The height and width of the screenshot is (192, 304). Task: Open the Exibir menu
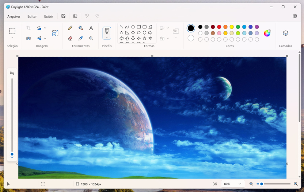point(49,16)
